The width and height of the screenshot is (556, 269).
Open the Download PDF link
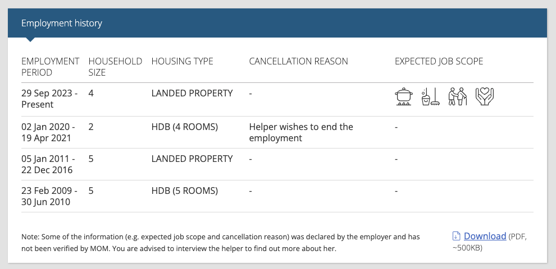[x=485, y=236]
